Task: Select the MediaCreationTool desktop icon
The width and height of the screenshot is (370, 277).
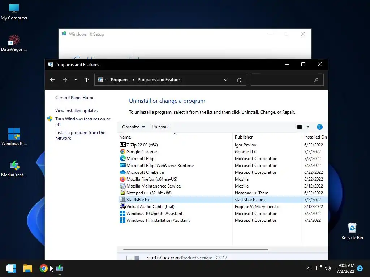Action: (14, 169)
